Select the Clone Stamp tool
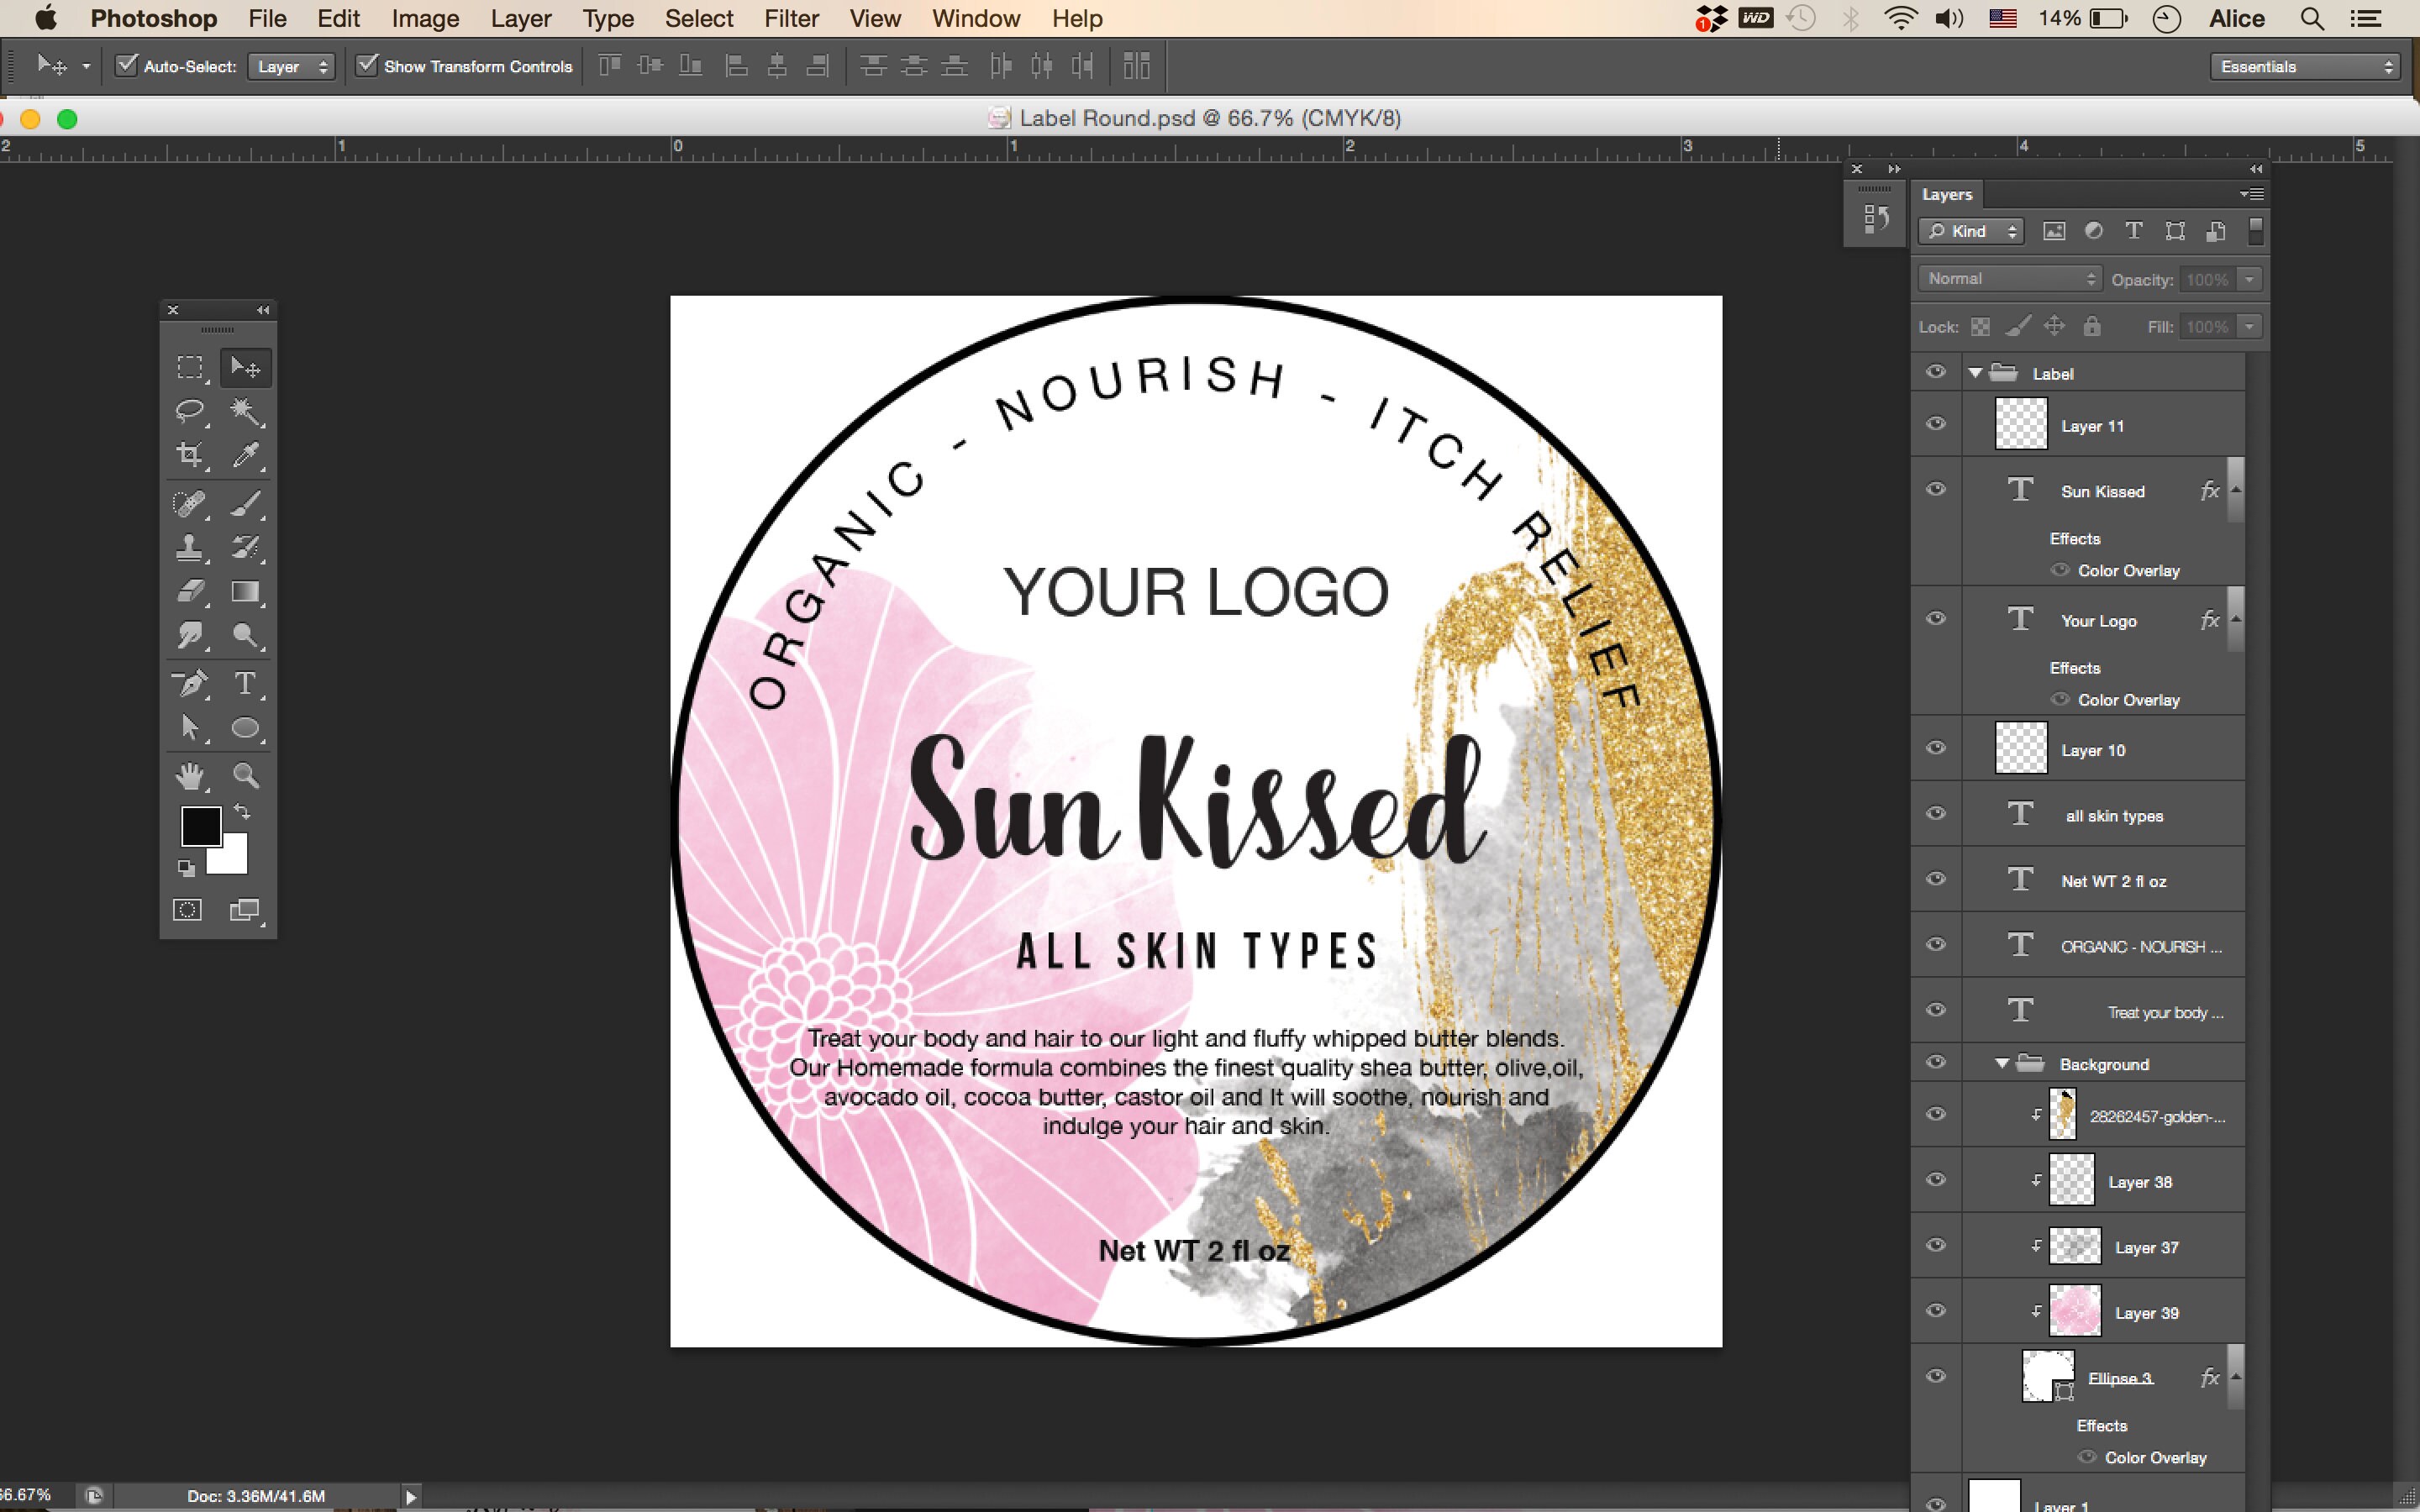 190,547
